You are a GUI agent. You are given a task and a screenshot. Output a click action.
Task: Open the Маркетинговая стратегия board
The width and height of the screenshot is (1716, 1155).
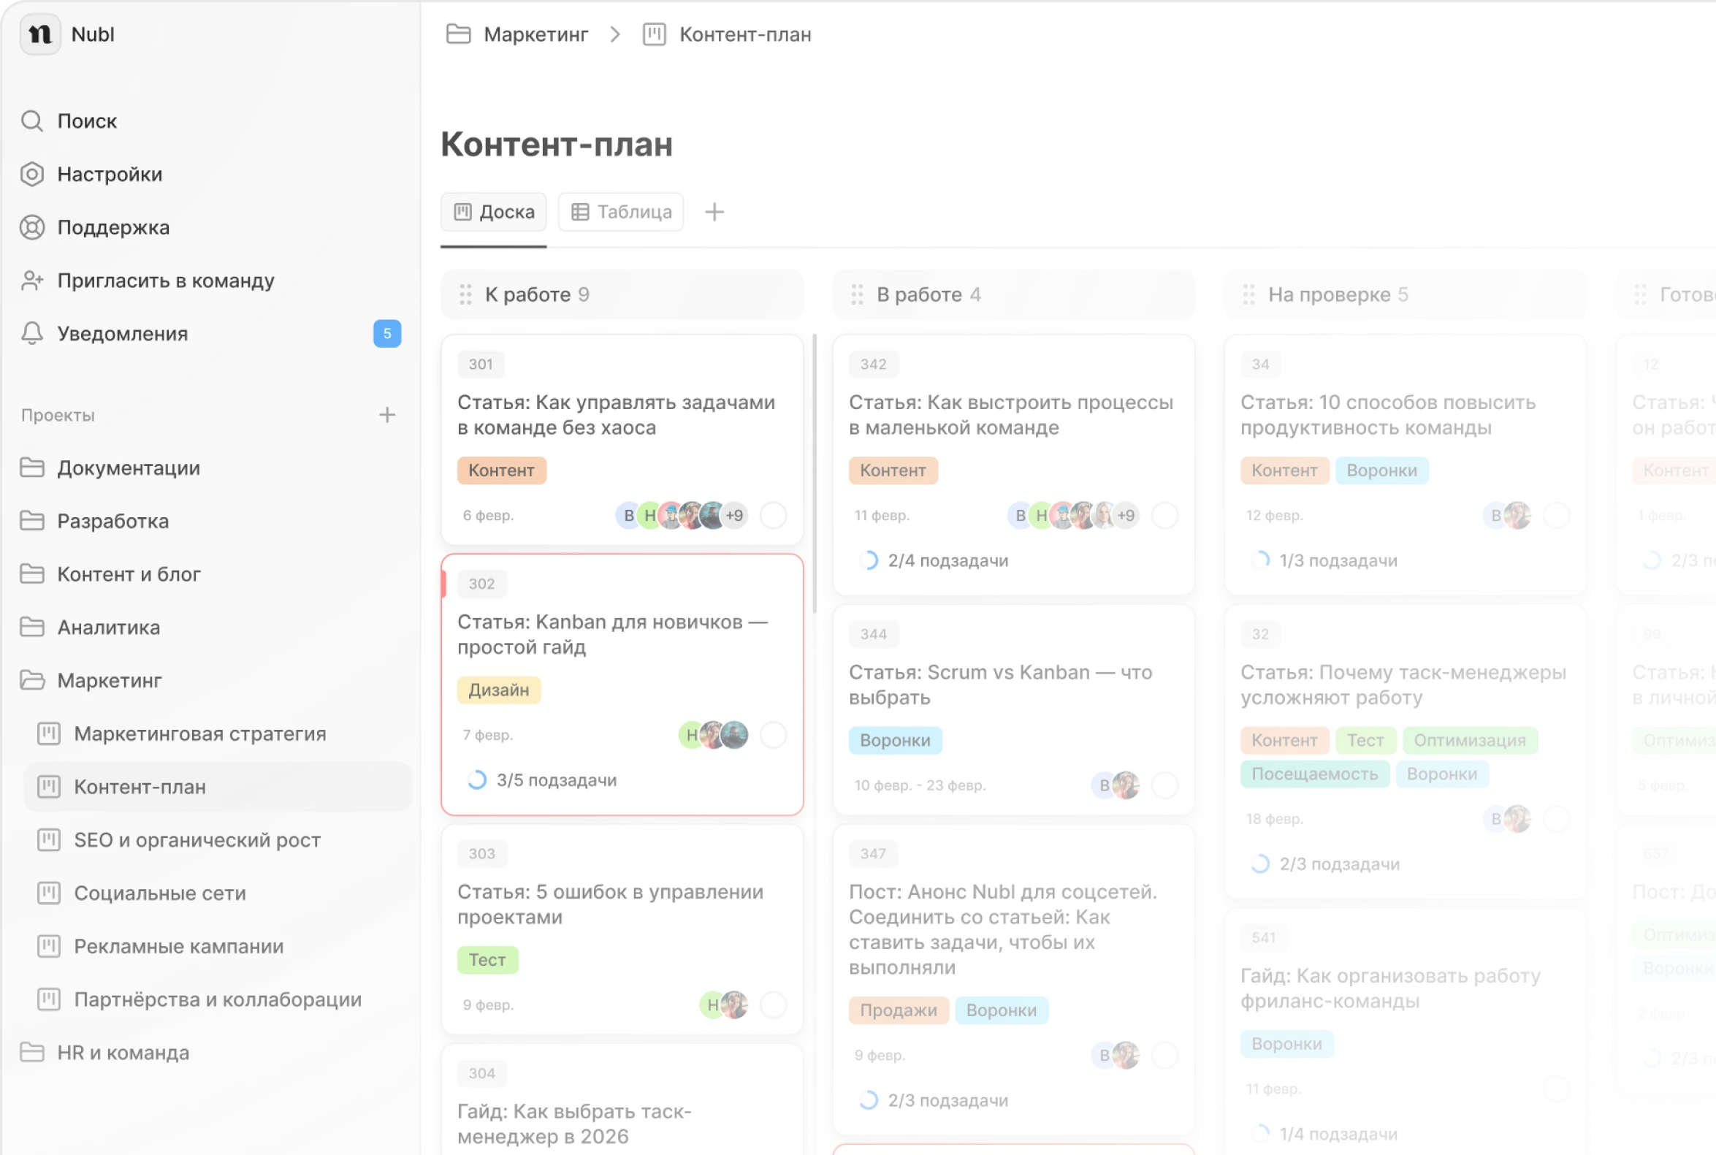(x=217, y=733)
